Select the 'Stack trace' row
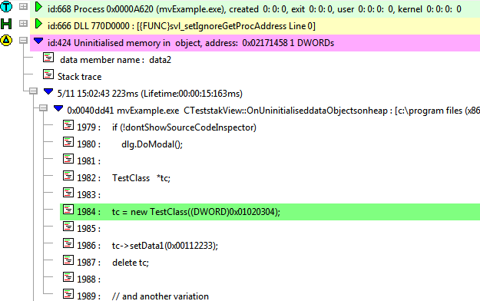480x301 pixels. 79,77
